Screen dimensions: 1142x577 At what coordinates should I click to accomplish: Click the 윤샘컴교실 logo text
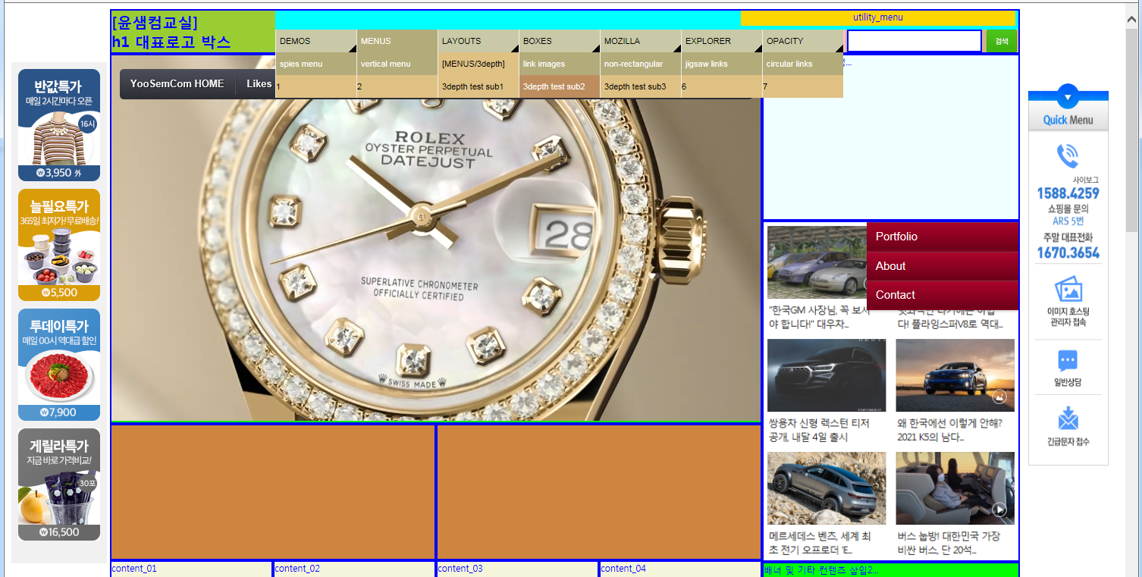pos(155,22)
